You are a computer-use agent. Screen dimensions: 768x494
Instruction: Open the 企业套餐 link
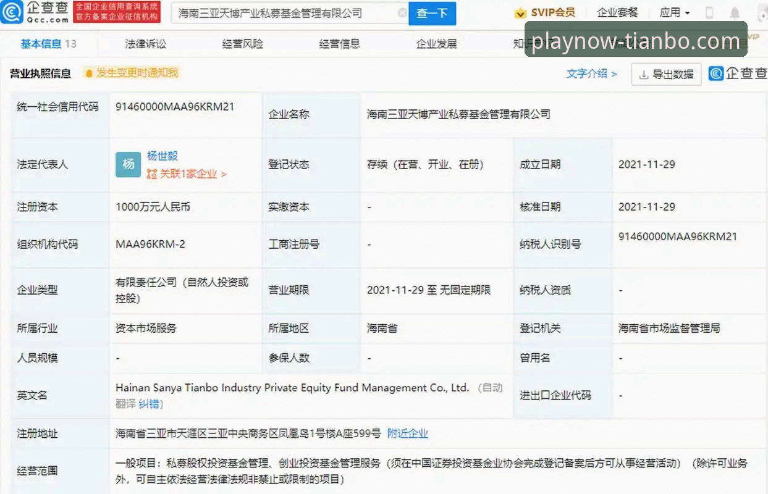(x=617, y=12)
